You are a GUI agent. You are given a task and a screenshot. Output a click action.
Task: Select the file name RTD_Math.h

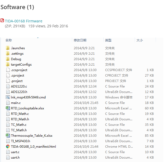click(x=20, y=119)
